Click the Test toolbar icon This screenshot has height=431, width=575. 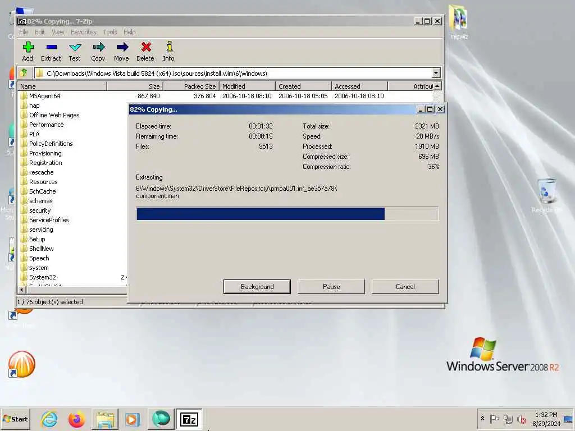75,51
